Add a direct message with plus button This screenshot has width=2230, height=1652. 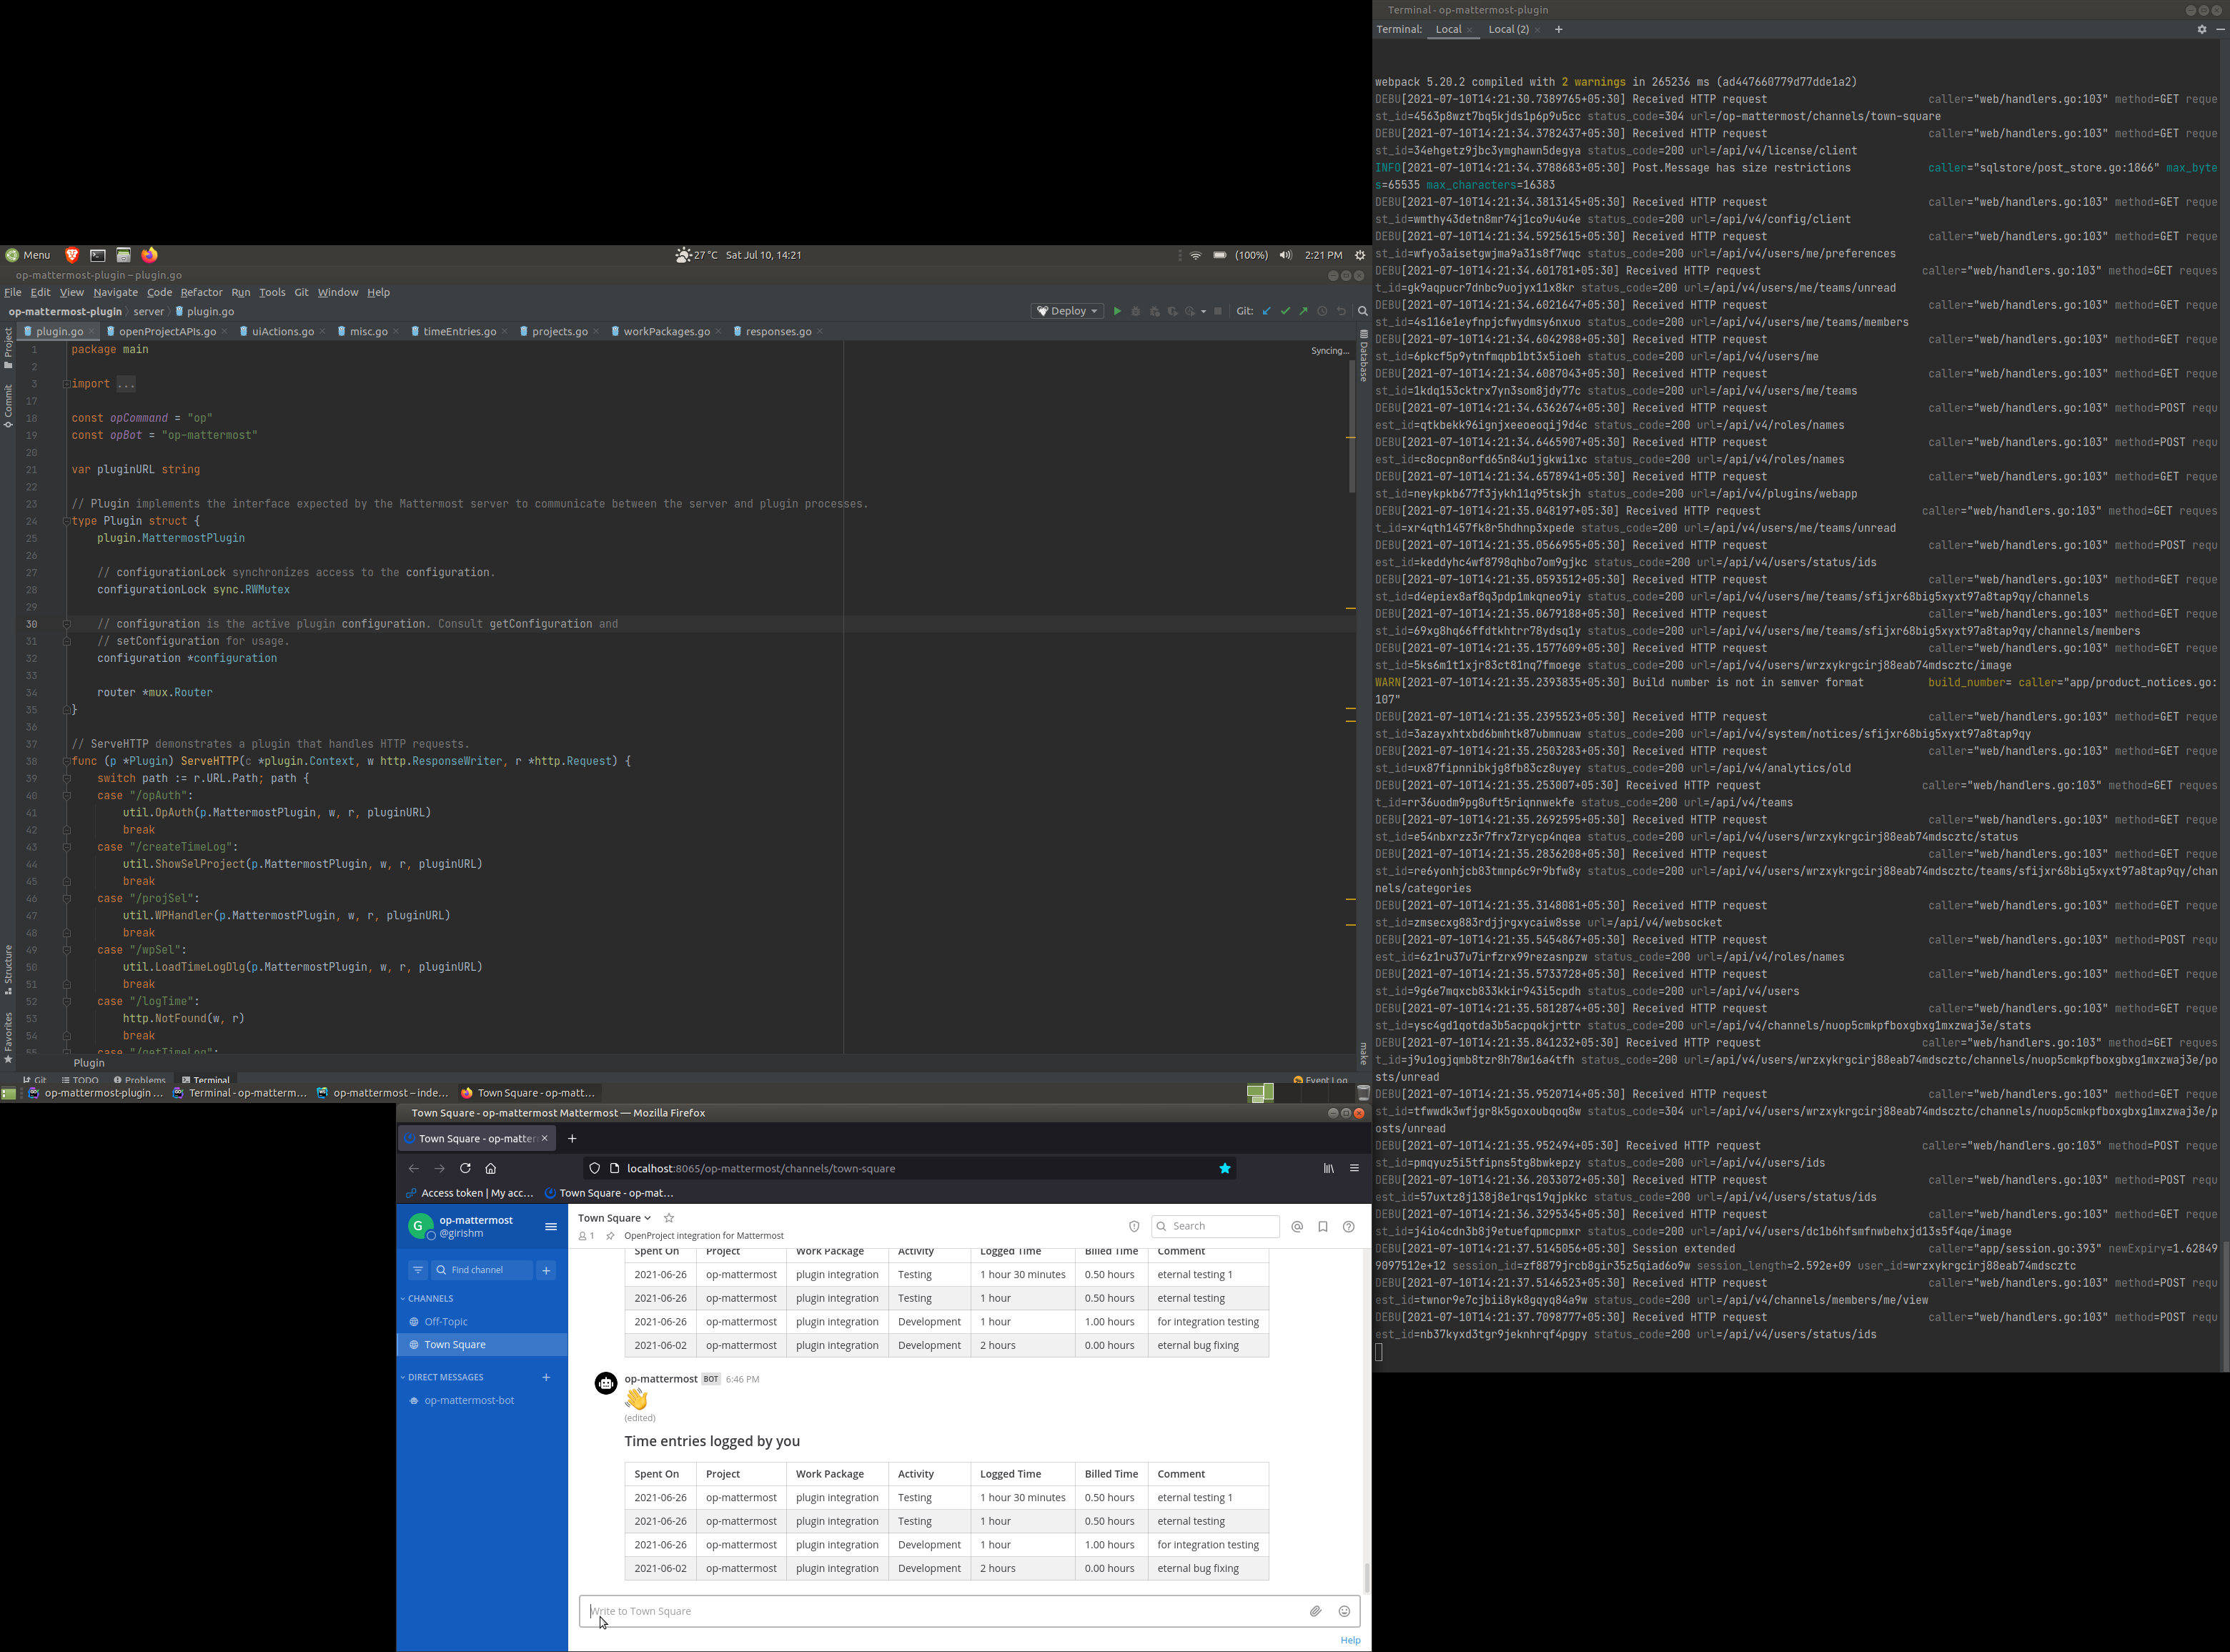tap(546, 1377)
